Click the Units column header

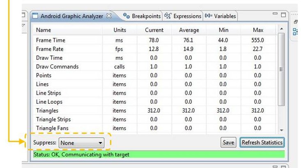click(x=119, y=30)
